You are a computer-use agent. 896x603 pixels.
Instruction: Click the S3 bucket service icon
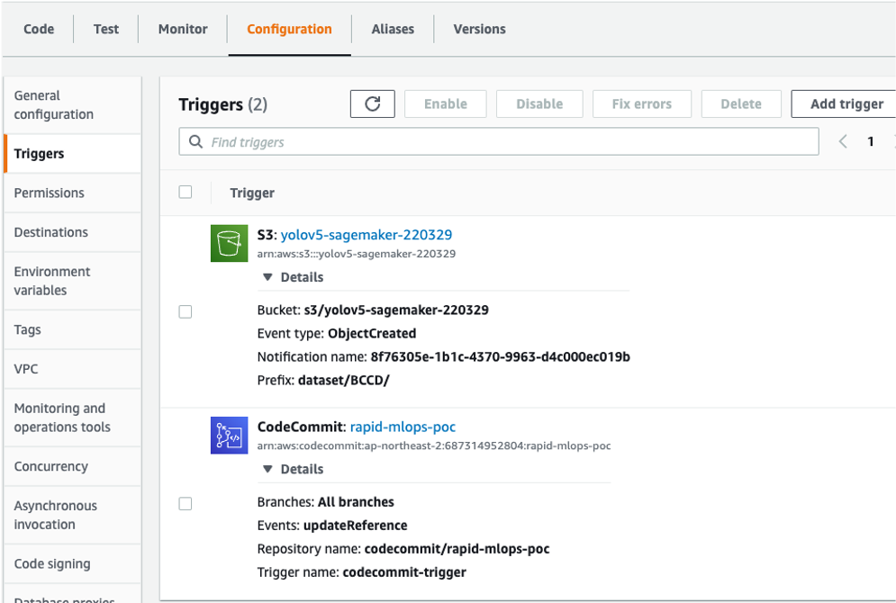tap(229, 243)
